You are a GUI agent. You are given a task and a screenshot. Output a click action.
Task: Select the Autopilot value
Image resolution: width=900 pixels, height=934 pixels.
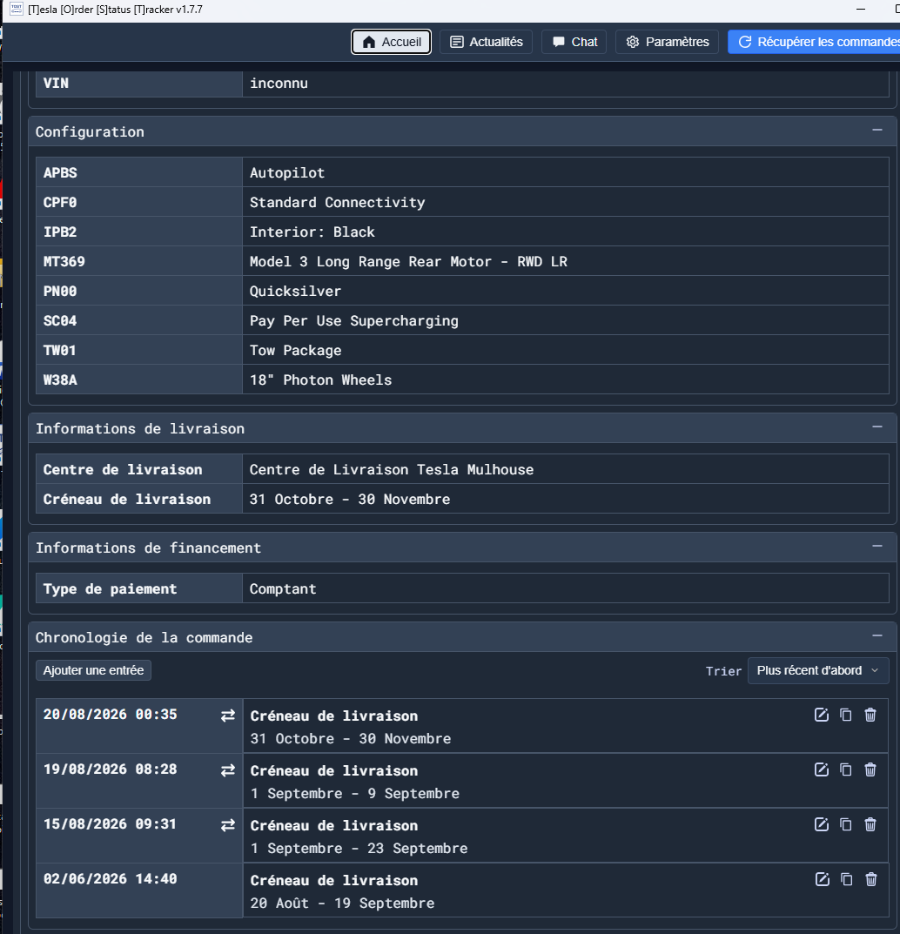point(287,172)
